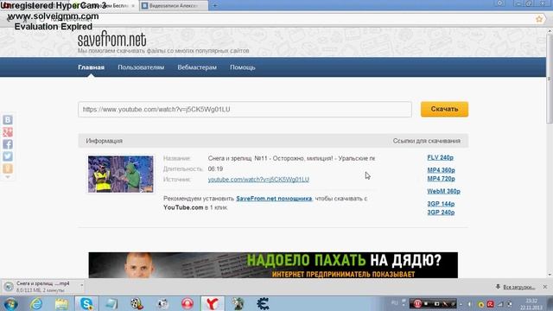Open the Помощь menu item

243,67
